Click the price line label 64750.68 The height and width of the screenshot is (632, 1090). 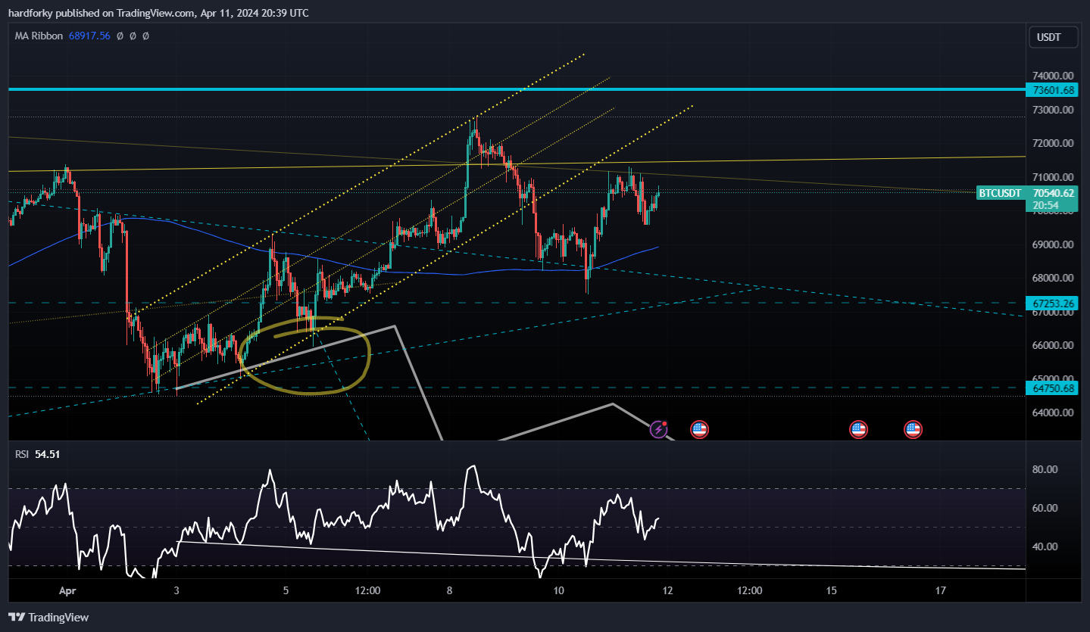click(1053, 388)
